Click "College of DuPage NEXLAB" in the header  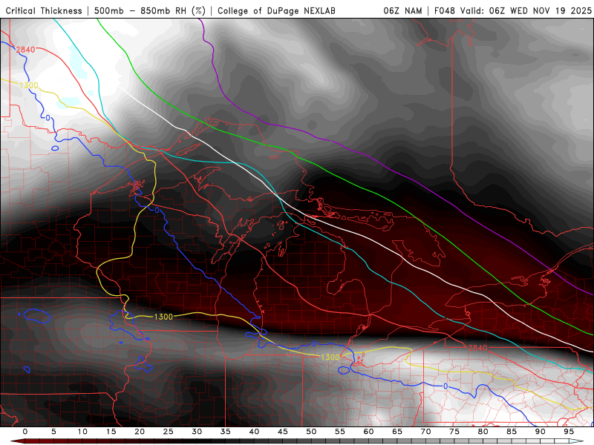276,11
